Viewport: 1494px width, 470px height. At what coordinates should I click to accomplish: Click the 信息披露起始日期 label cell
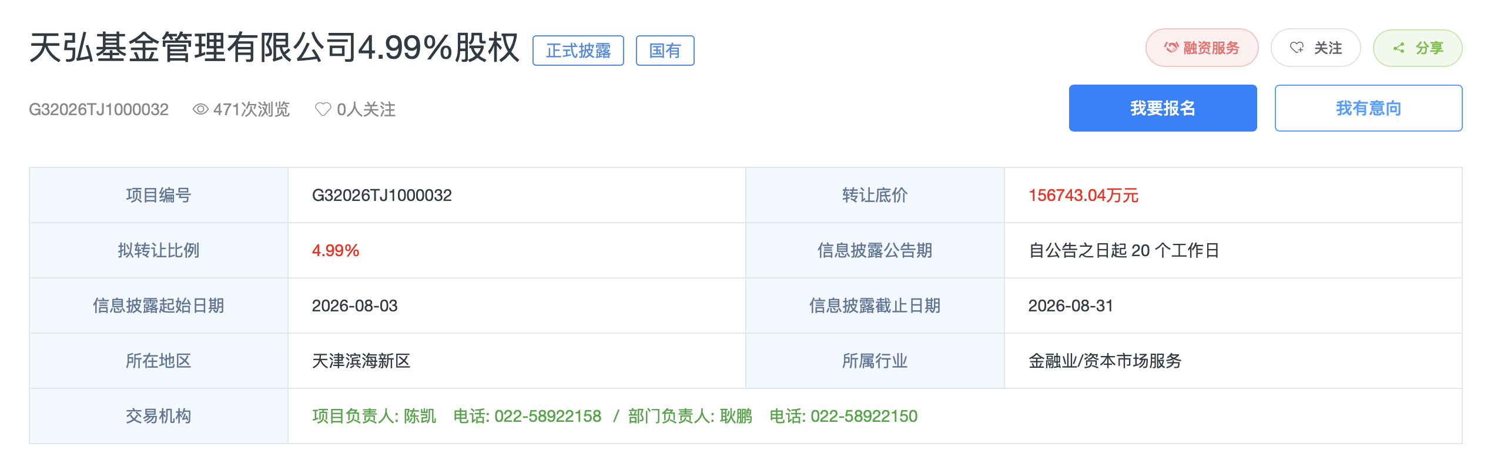[159, 305]
